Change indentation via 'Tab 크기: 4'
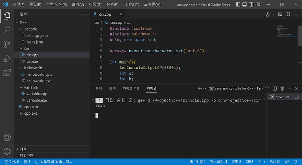Image resolution: width=302 pixels, height=165 pixels. (x=219, y=162)
